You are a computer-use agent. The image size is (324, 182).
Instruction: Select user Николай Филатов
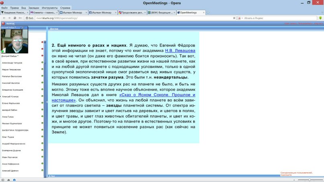coord(11,83)
